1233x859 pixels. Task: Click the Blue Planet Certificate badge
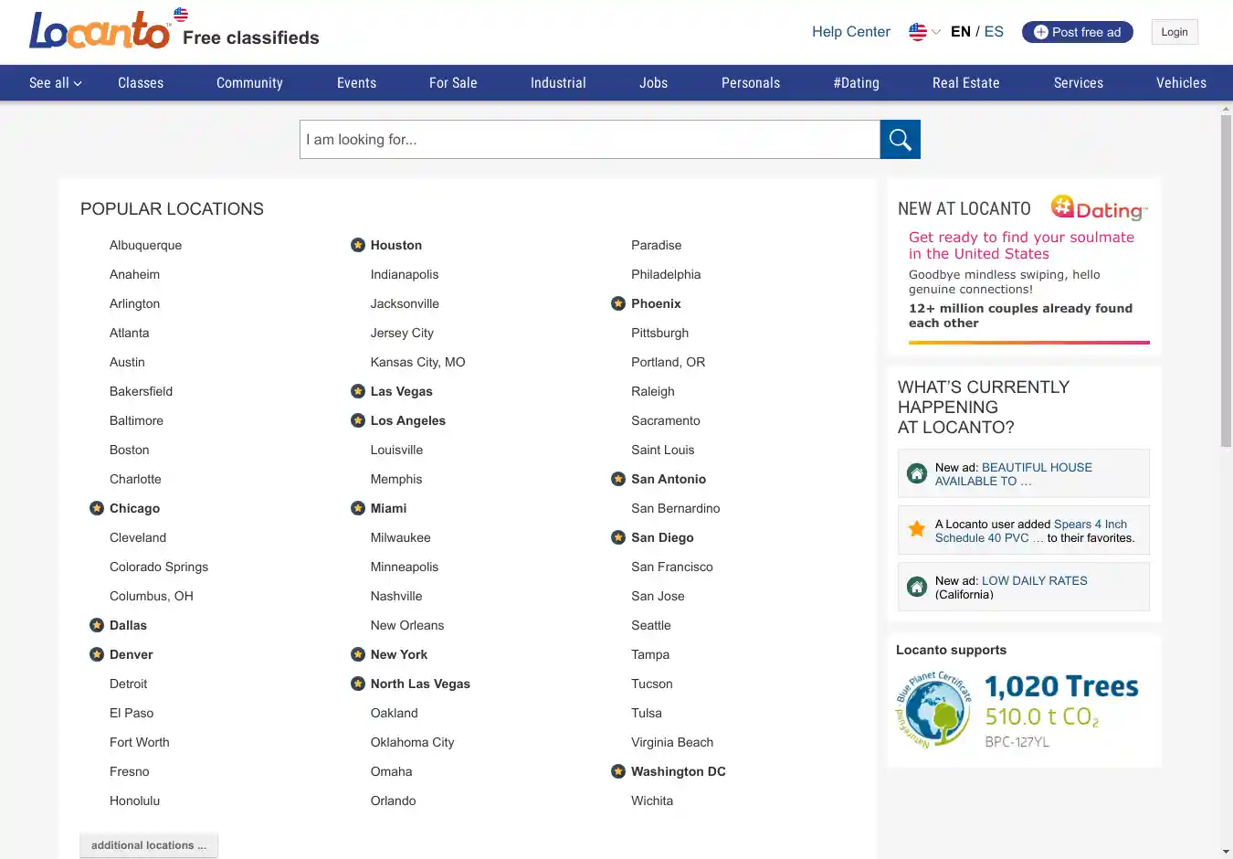[933, 711]
